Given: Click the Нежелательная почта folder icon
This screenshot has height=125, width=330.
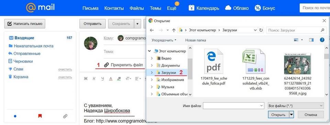Looking at the screenshot, I should coord(11,46).
